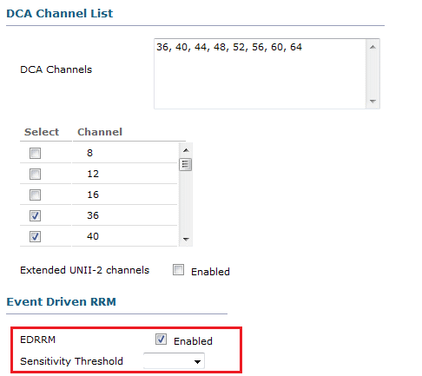Click inside the DCA Channels text area
422x376 pixels.
pos(260,74)
